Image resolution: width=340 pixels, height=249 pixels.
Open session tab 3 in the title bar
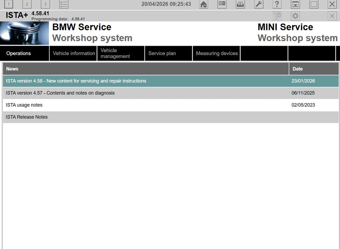coord(45,4)
